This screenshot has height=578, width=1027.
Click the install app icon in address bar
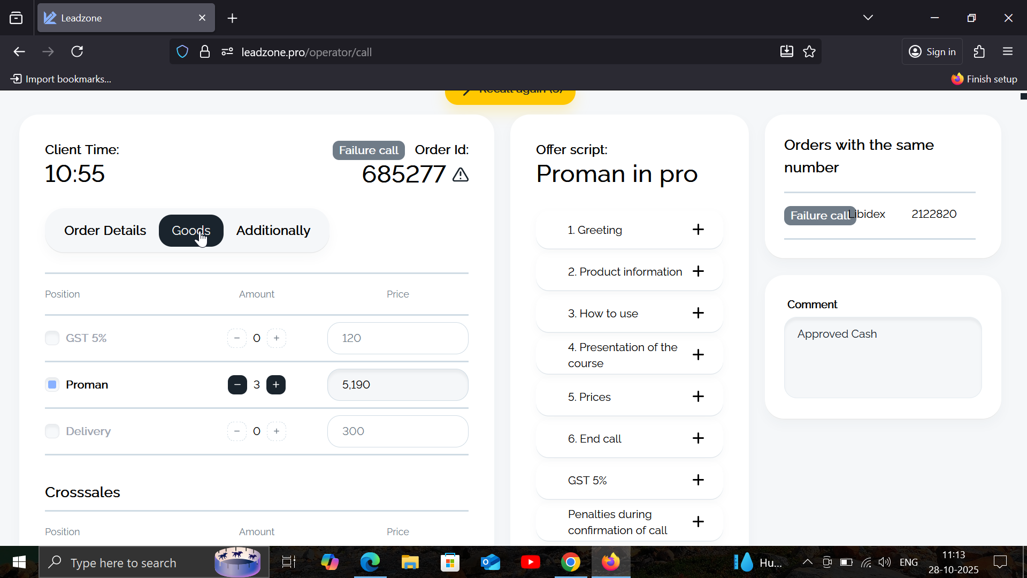click(x=786, y=52)
